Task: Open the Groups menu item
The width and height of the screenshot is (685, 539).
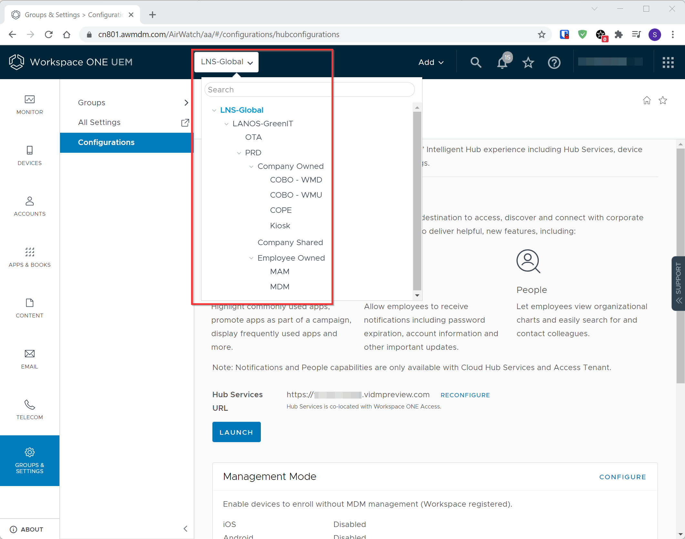Action: pyautogui.click(x=91, y=103)
